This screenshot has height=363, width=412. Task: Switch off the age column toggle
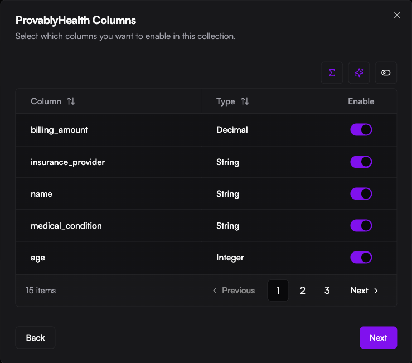[x=361, y=258]
